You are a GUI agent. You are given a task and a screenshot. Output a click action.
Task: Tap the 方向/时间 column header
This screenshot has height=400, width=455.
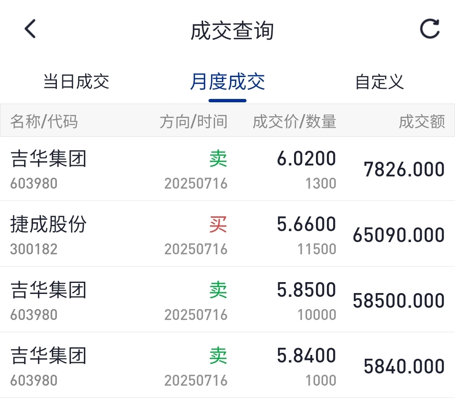point(194,122)
